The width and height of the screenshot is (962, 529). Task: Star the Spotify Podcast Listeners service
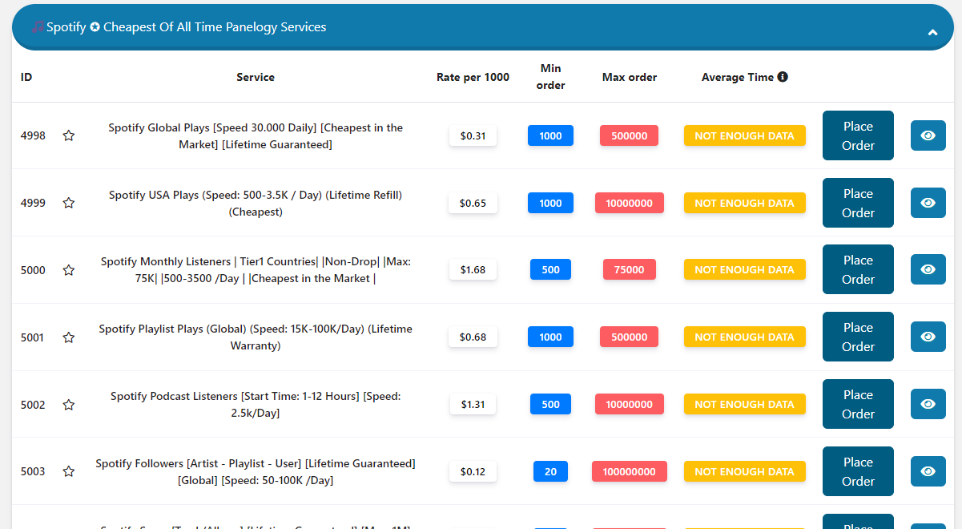(69, 406)
